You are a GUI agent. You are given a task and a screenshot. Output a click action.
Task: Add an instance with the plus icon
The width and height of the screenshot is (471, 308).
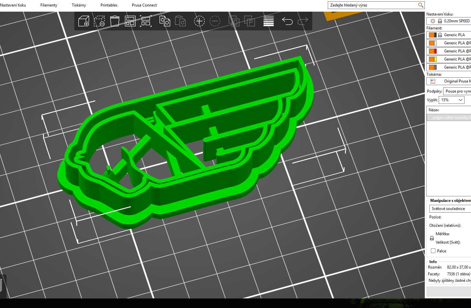click(199, 21)
